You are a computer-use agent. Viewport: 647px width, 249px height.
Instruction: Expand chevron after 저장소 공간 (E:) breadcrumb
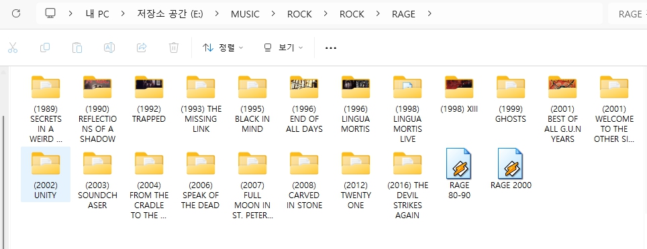[x=217, y=13]
